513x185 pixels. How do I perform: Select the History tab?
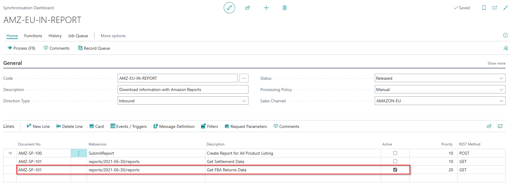[55, 36]
